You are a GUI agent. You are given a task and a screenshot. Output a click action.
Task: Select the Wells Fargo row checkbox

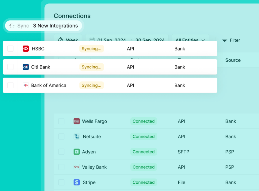(x=61, y=121)
